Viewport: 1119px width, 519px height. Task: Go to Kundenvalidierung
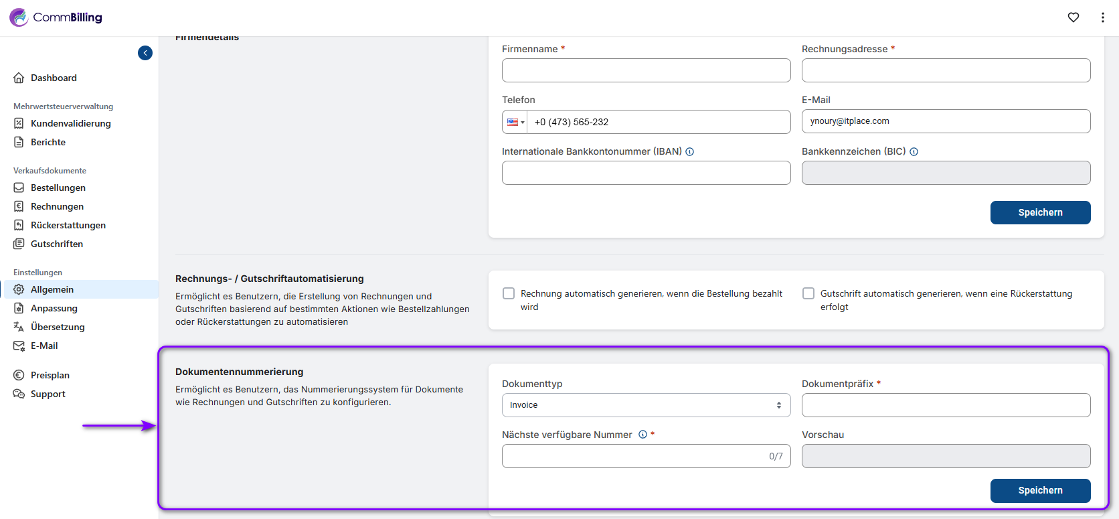pos(70,123)
